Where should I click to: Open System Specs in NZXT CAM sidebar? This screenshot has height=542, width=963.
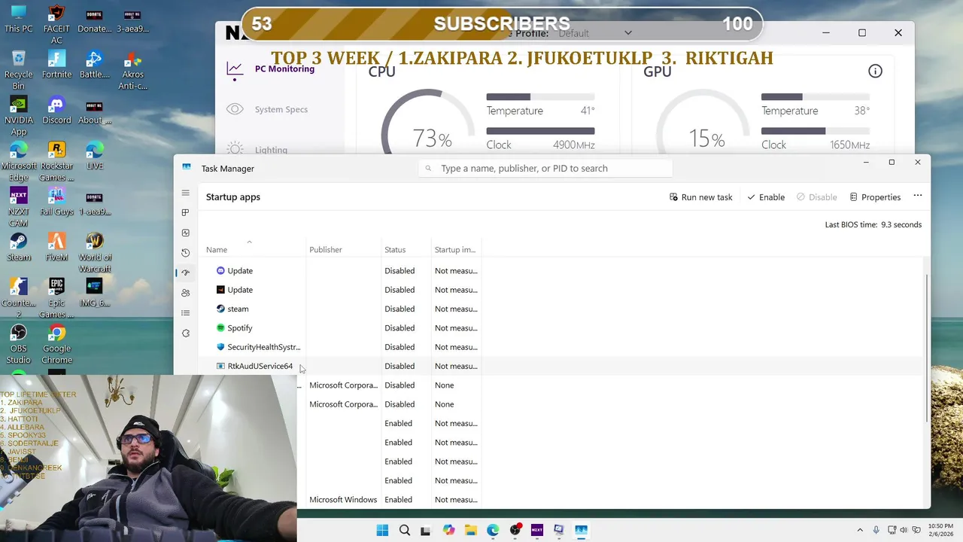tap(281, 109)
